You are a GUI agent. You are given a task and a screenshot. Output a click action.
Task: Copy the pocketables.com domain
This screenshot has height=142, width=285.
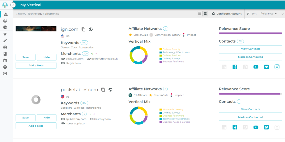103,90
